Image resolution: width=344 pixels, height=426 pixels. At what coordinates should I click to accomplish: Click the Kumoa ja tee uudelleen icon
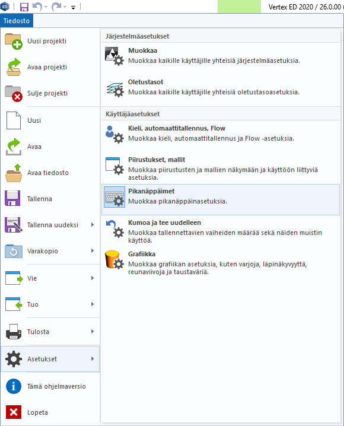coord(114,229)
